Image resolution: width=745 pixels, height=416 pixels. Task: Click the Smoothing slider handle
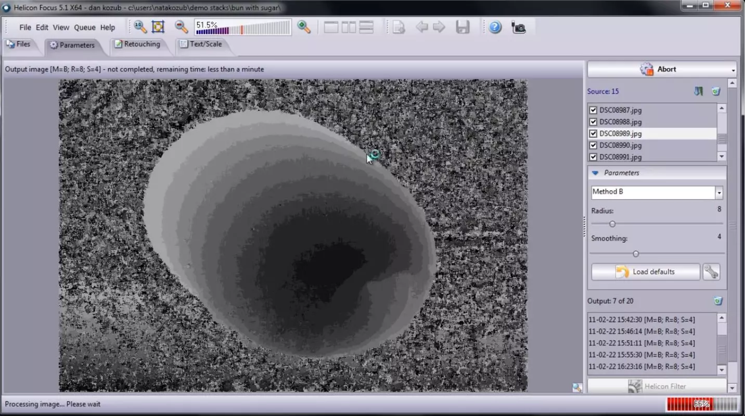636,254
